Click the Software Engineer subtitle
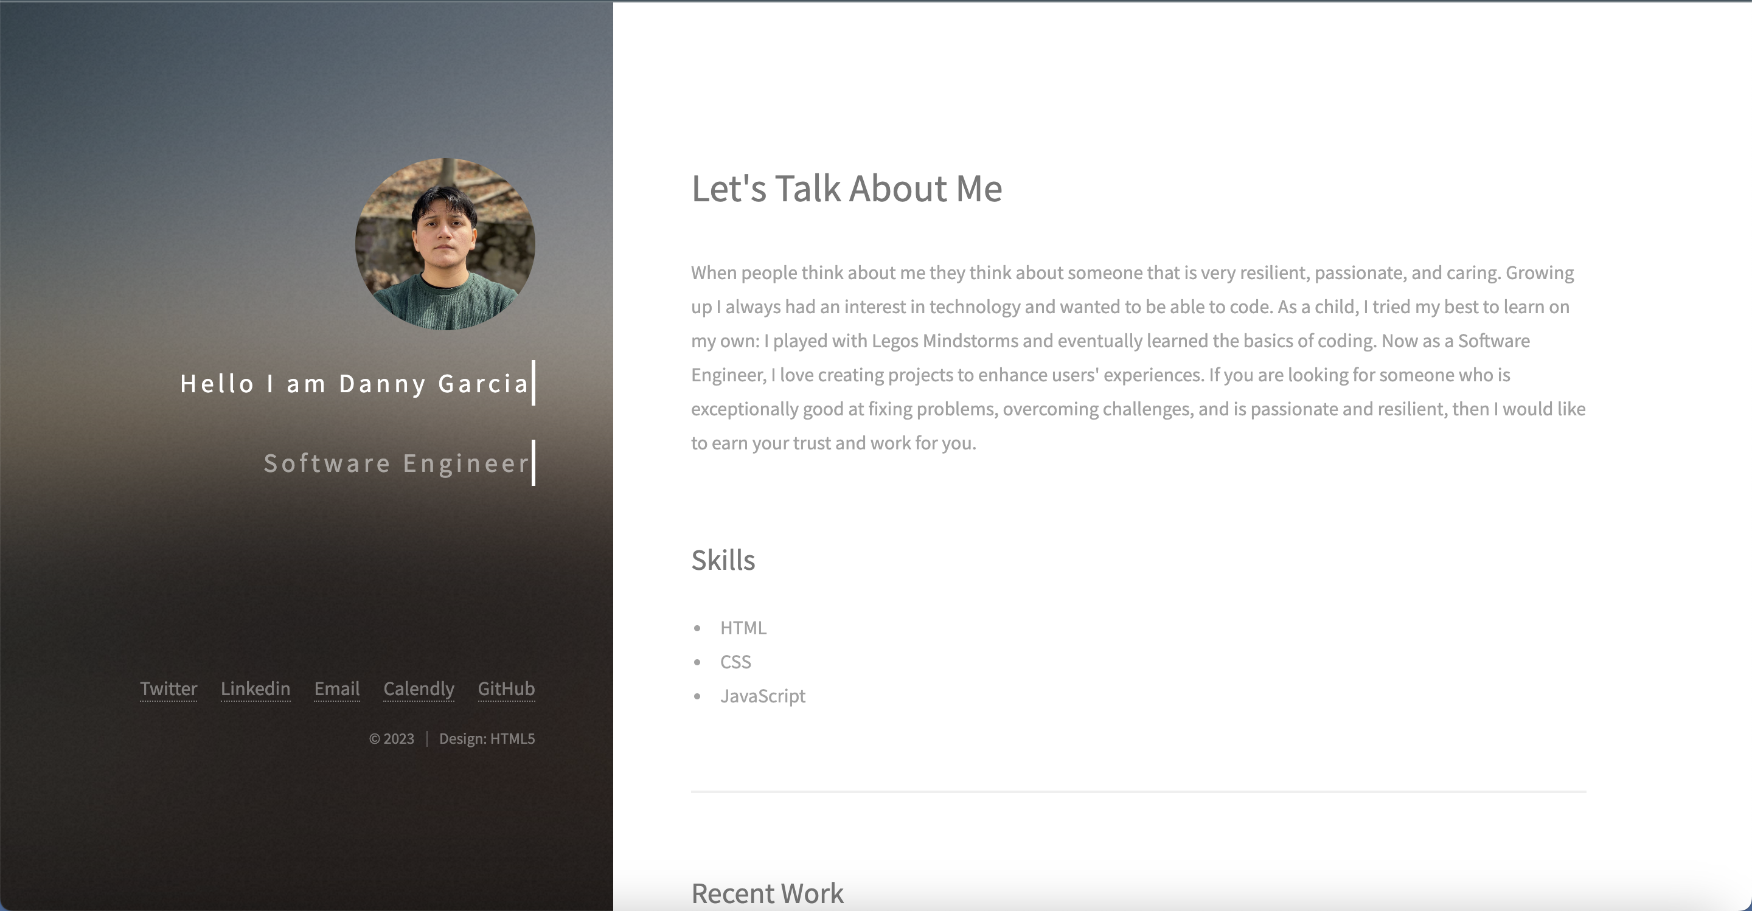The height and width of the screenshot is (911, 1752). tap(397, 463)
